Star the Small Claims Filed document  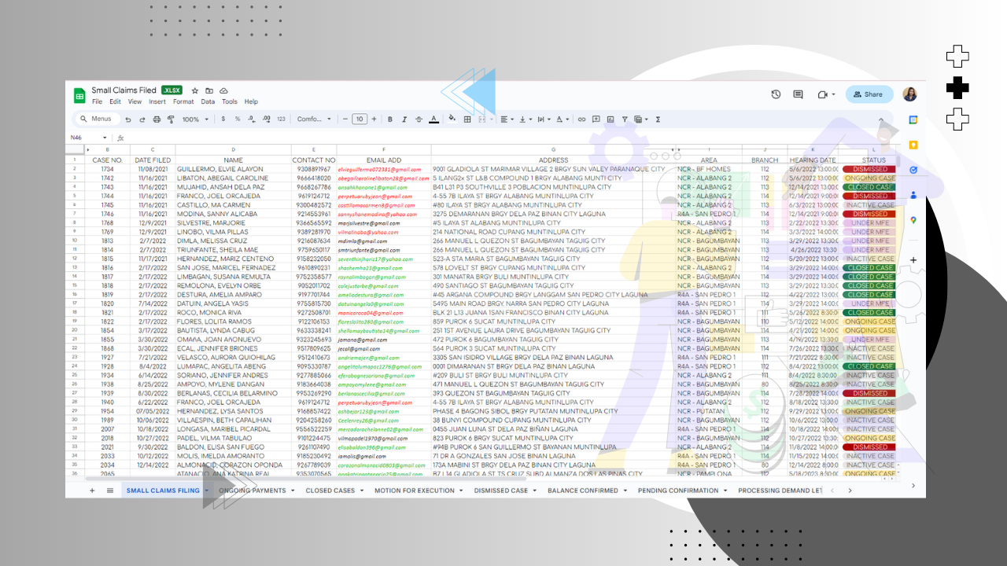click(195, 90)
